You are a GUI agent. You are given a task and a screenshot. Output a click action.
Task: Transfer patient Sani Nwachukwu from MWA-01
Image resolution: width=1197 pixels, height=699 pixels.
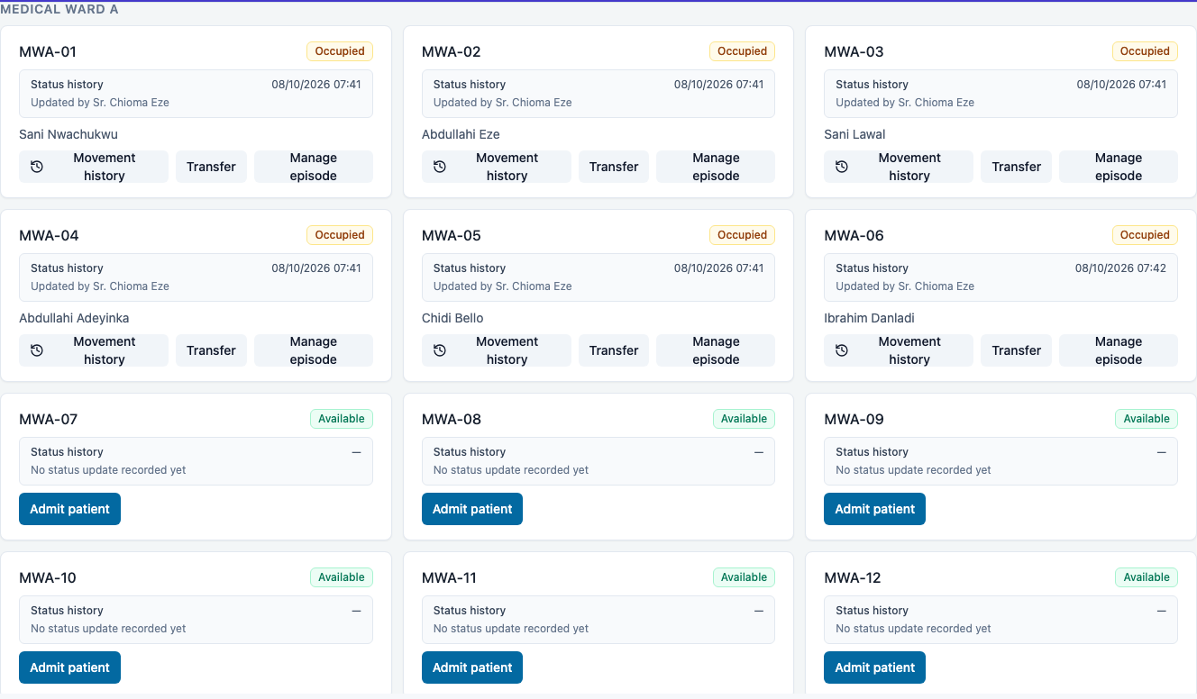click(x=211, y=167)
